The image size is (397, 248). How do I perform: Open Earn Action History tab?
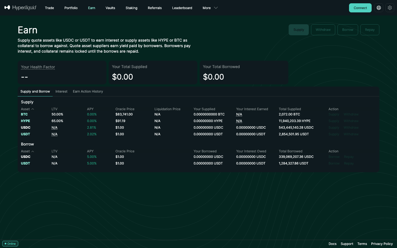tap(88, 91)
